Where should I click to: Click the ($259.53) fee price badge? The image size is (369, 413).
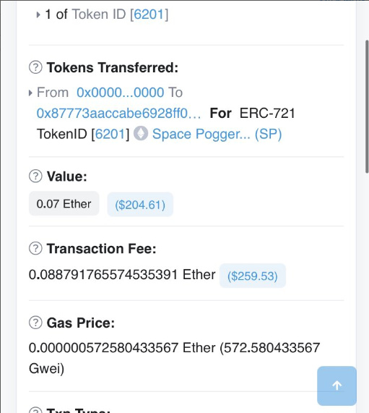click(253, 276)
